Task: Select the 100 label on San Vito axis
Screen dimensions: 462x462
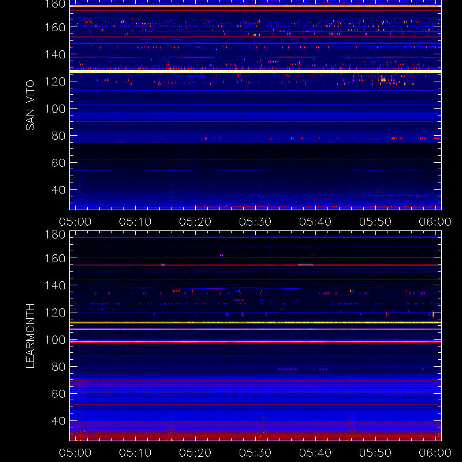Action: 55,109
